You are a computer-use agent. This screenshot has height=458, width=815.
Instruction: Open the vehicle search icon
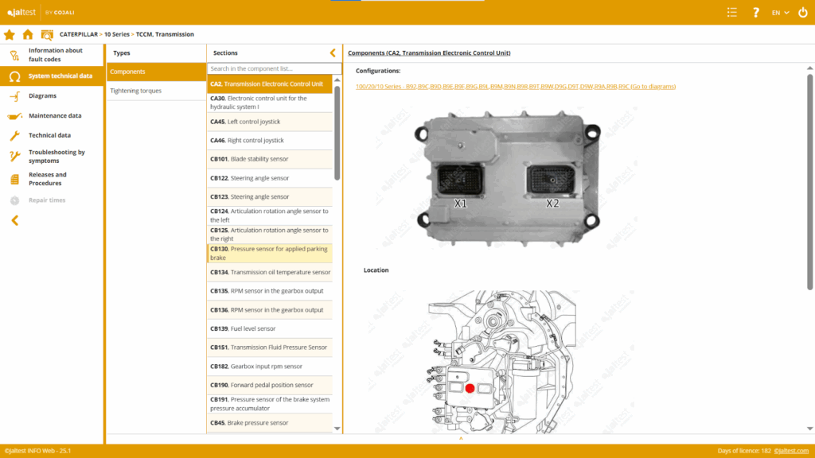tap(47, 34)
